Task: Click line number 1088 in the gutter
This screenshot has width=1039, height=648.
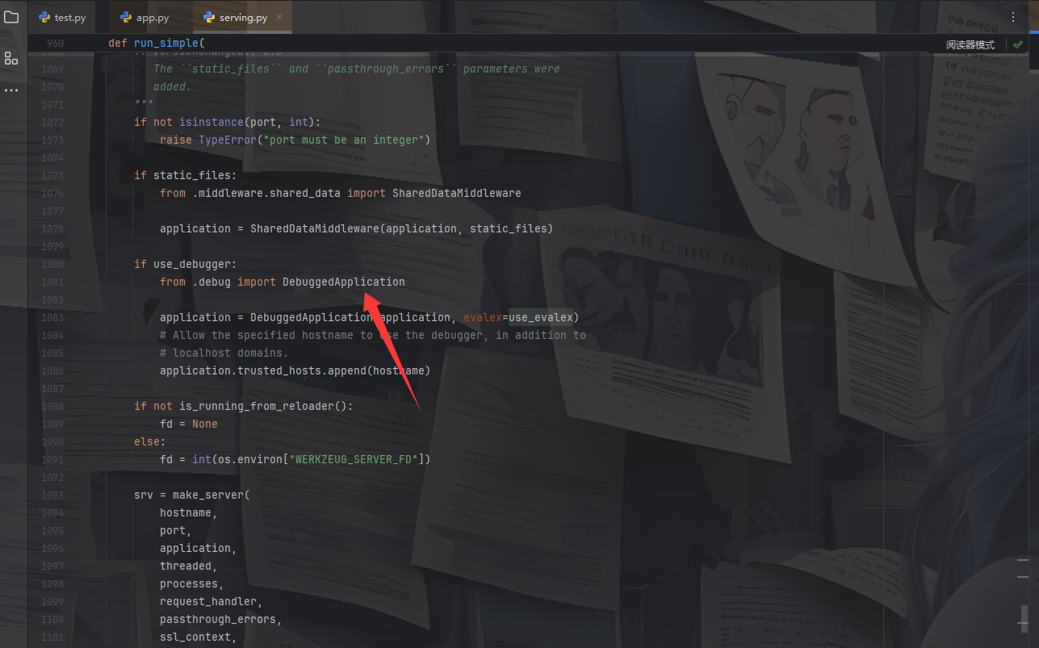Action: (x=52, y=406)
